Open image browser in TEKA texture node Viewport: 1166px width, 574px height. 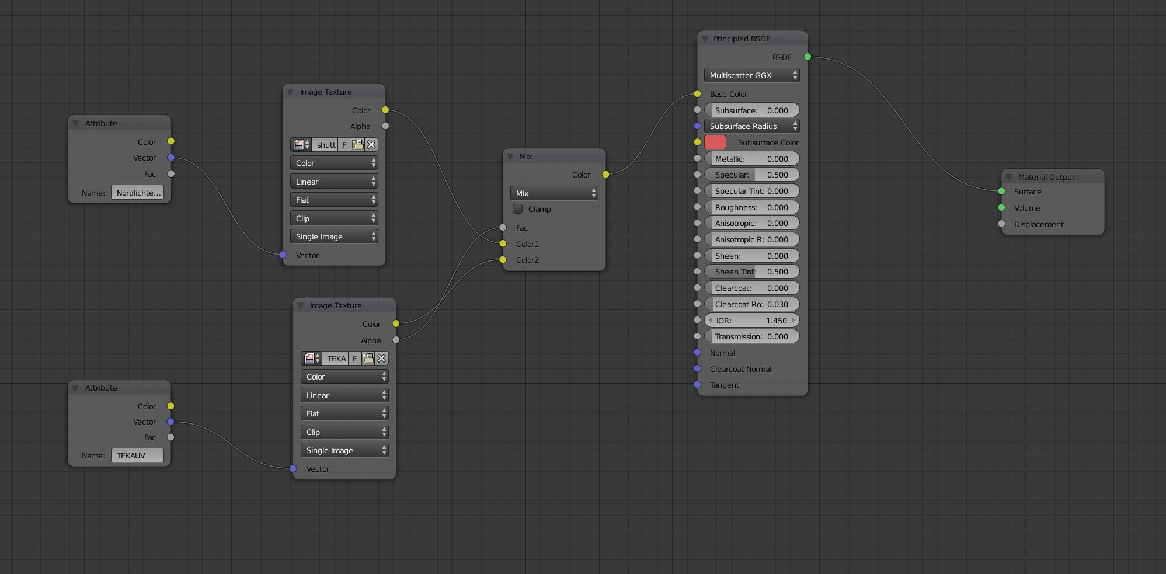click(x=312, y=359)
